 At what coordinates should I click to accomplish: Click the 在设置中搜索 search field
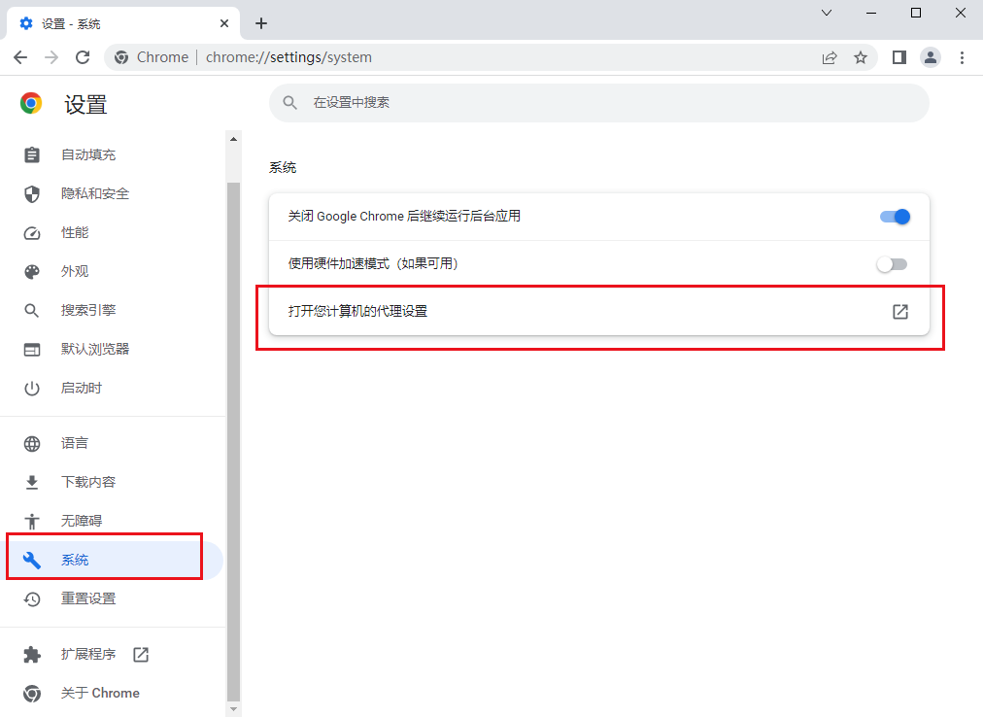click(x=598, y=102)
